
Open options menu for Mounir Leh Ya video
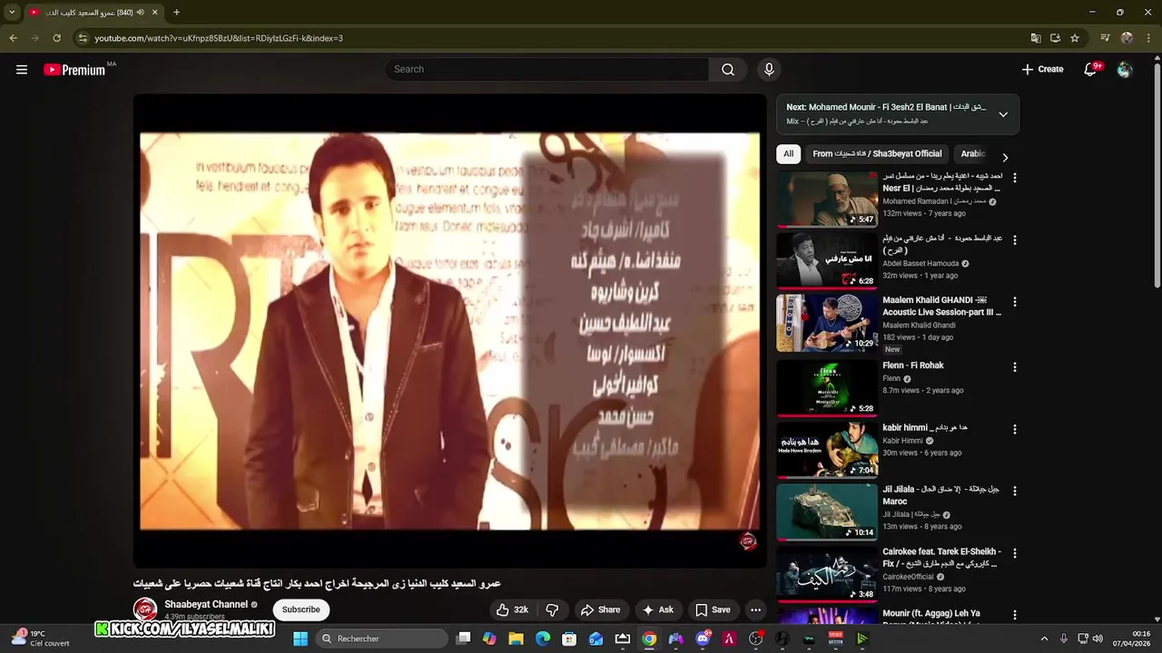(1015, 615)
